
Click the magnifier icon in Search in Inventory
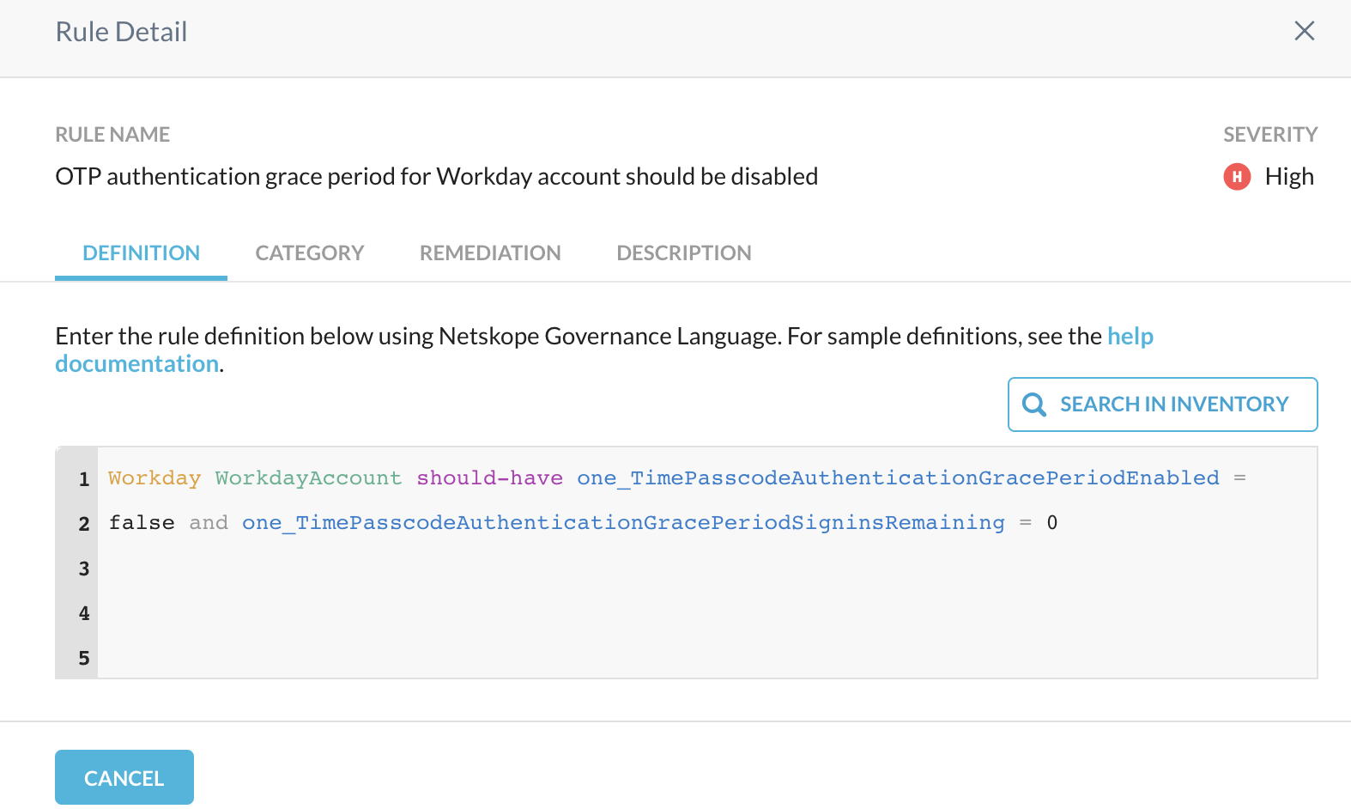click(x=1034, y=404)
